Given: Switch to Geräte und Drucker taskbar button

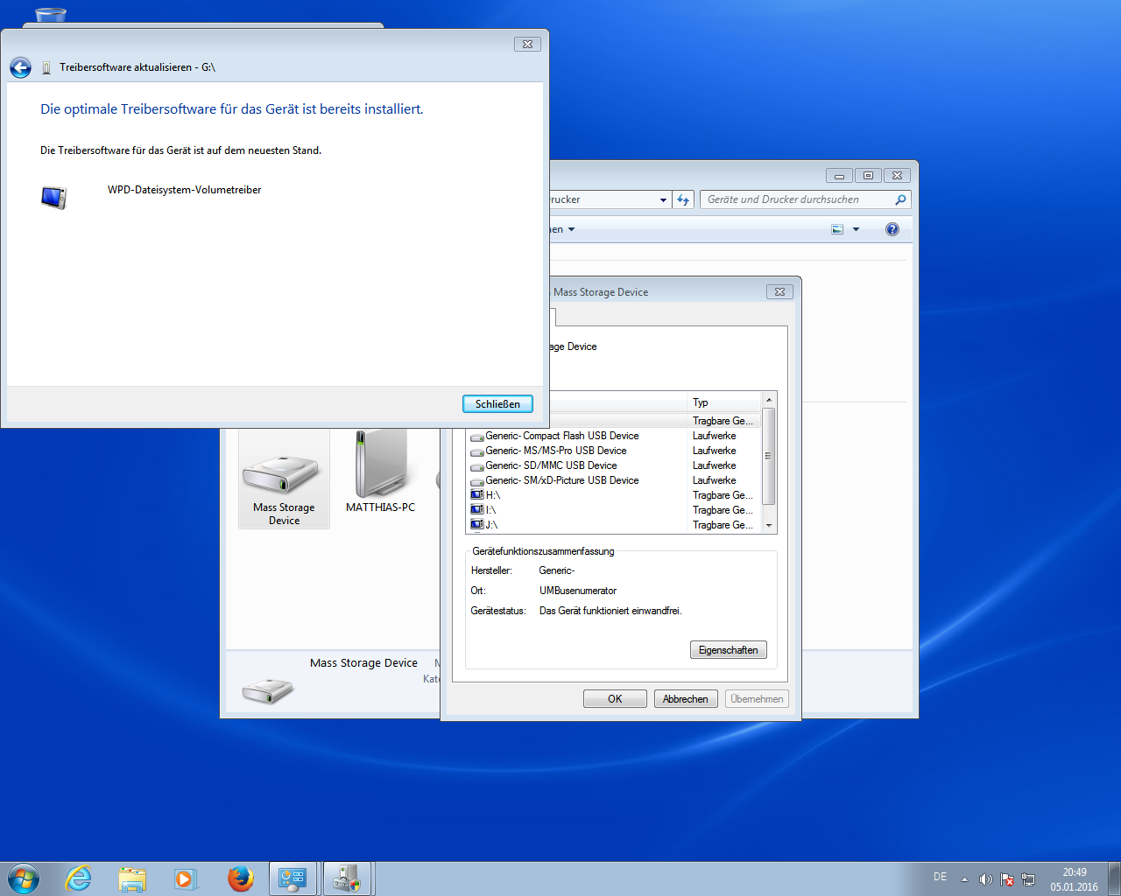Looking at the screenshot, I should click(293, 878).
